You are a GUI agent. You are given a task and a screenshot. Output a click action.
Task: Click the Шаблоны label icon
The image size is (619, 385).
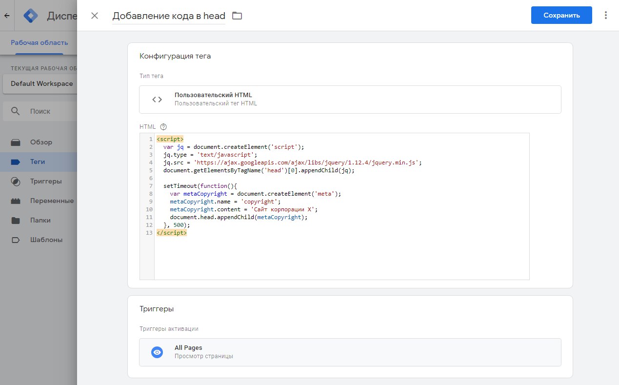coord(16,240)
